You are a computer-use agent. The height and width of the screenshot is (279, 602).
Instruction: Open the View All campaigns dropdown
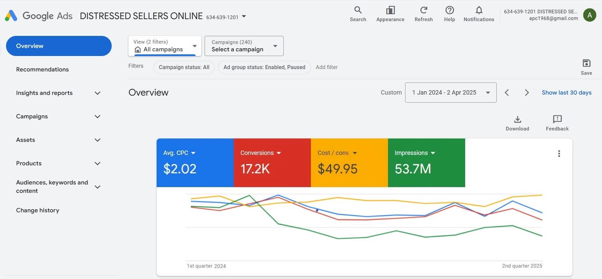coord(165,46)
